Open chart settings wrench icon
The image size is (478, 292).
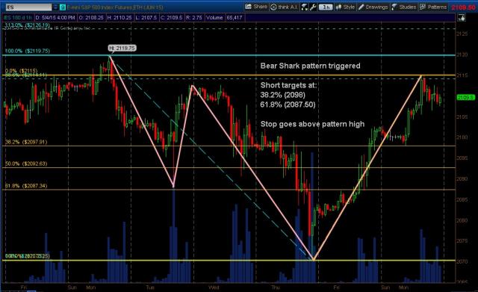[313, 7]
